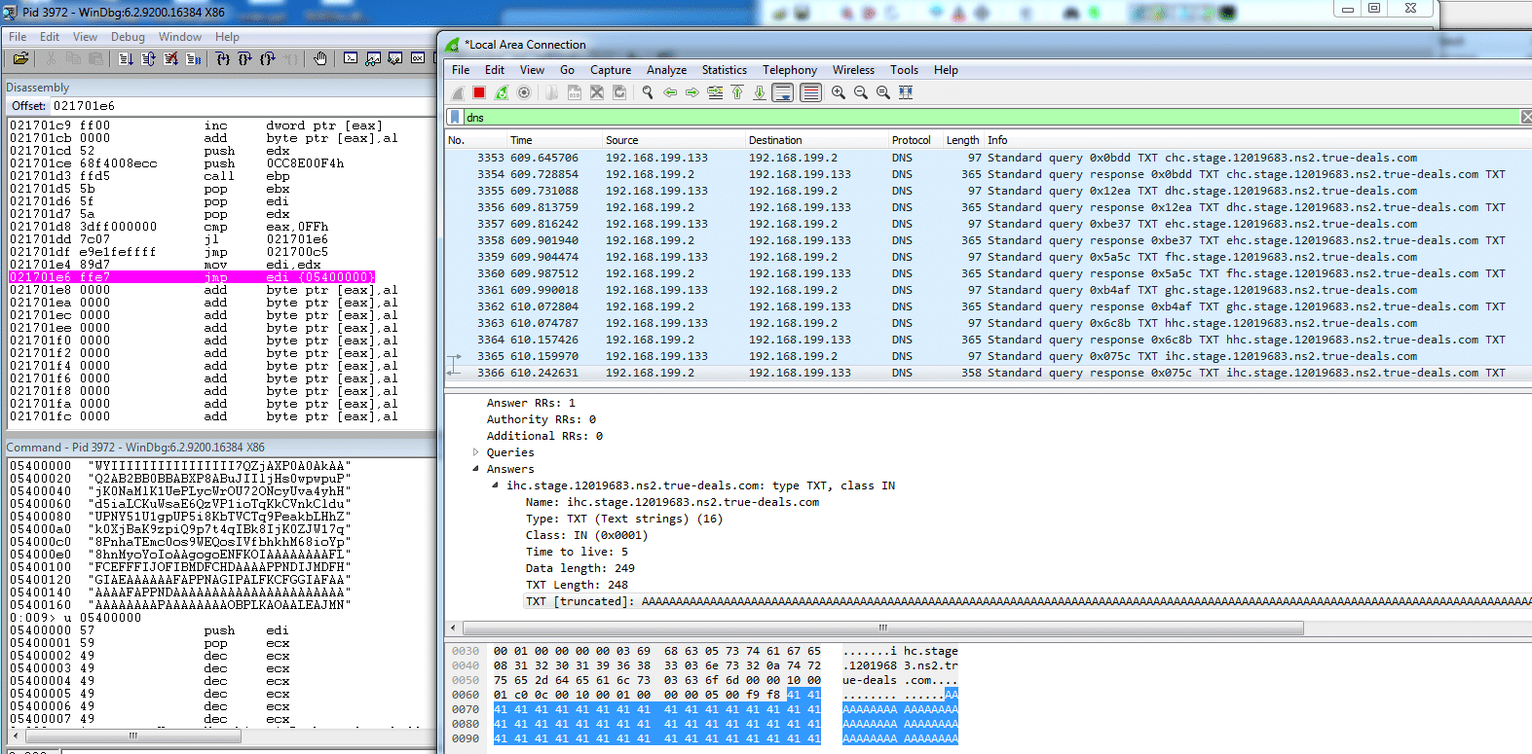Open WinDbg Debug menu
The image size is (1532, 754).
pos(128,37)
